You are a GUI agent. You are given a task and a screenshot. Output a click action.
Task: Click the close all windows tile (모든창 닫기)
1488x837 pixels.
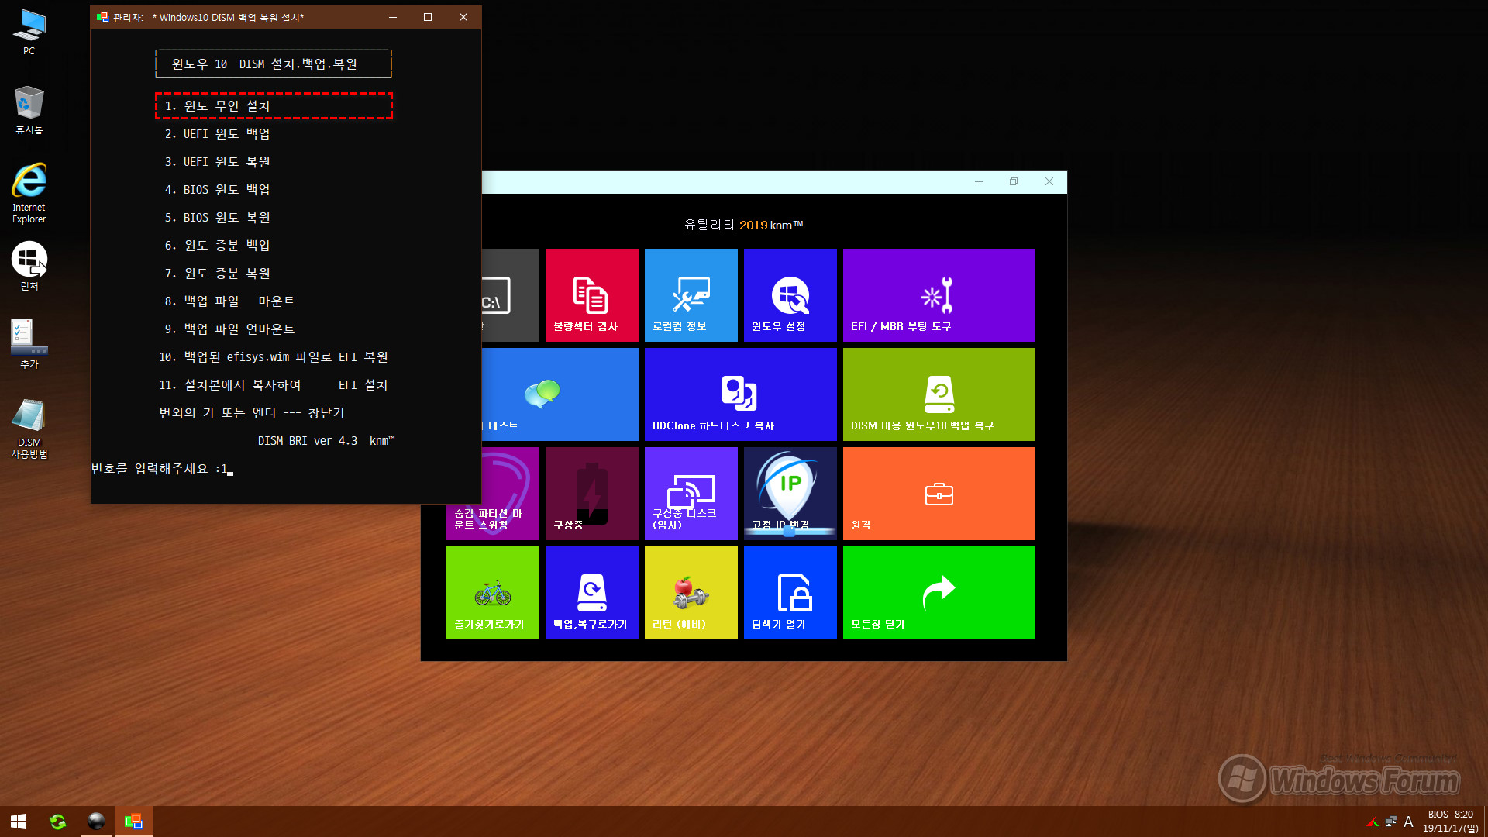pyautogui.click(x=939, y=593)
